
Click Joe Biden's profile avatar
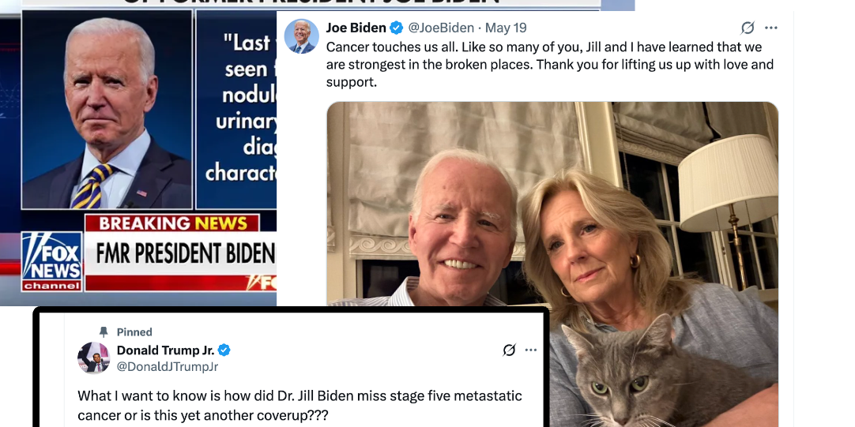tap(301, 36)
